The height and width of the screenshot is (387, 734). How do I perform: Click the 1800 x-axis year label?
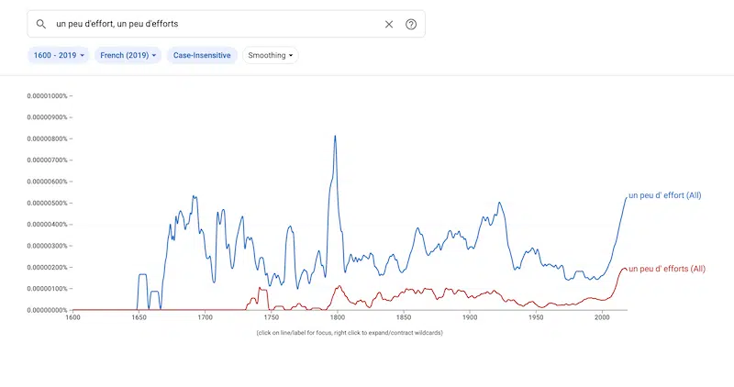click(338, 318)
